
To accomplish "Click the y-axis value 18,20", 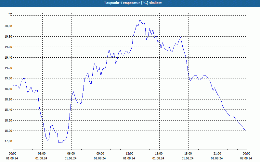I will click(8, 120).
